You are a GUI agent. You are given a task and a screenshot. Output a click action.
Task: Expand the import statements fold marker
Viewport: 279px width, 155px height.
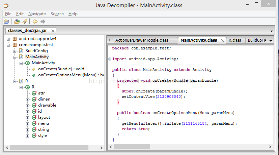coord(110,59)
